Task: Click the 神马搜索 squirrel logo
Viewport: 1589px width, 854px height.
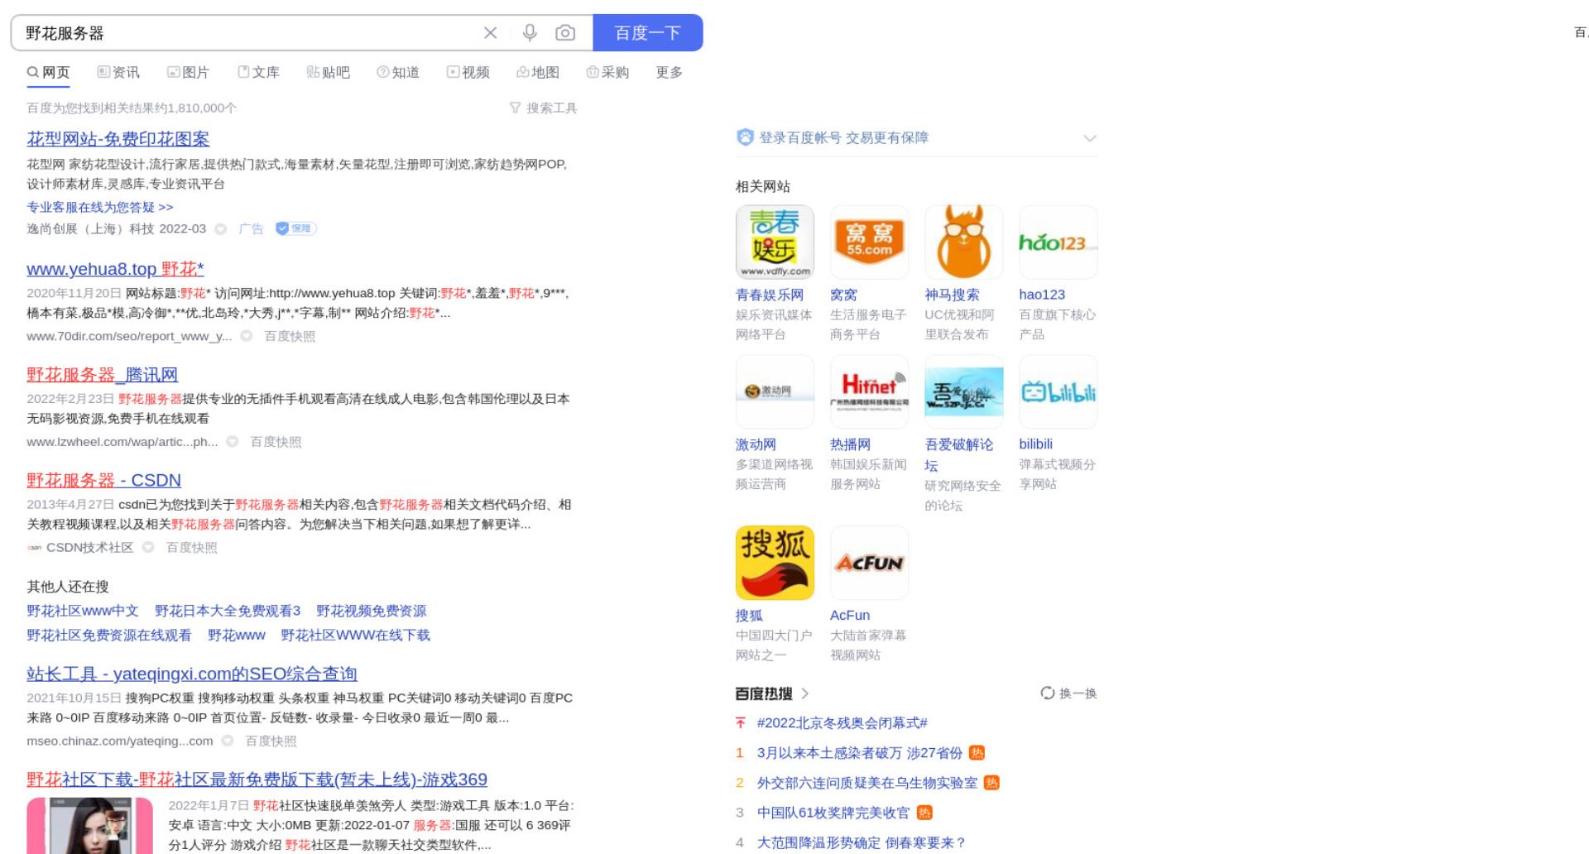Action: coord(963,242)
